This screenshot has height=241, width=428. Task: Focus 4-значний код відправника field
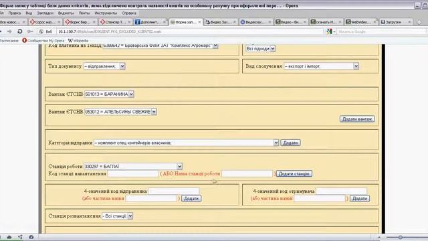[174, 191]
